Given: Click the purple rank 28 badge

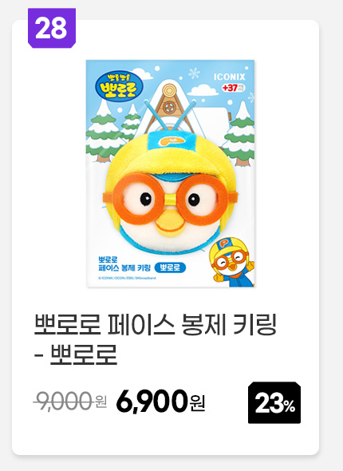Looking at the screenshot, I should (52, 28).
